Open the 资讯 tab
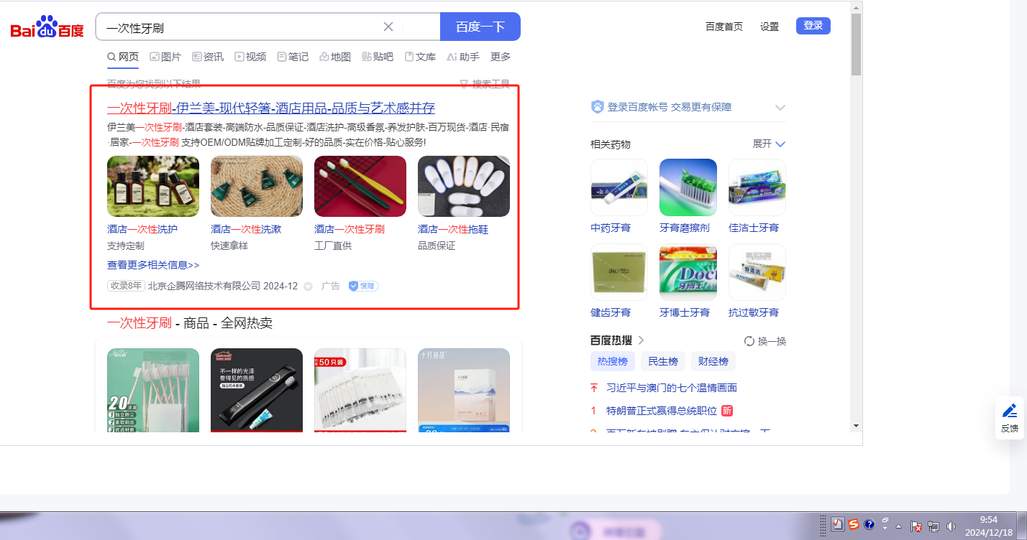This screenshot has height=540, width=1027. point(208,57)
